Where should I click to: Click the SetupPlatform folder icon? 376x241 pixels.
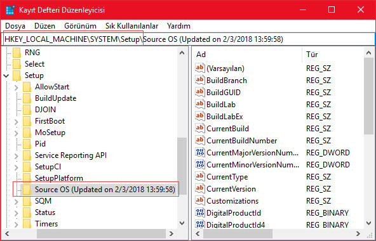[x=27, y=178]
